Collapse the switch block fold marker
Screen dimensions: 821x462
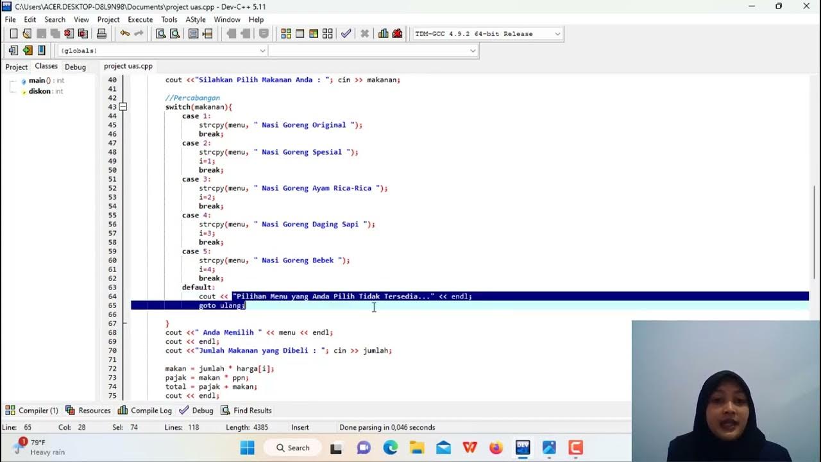(123, 107)
